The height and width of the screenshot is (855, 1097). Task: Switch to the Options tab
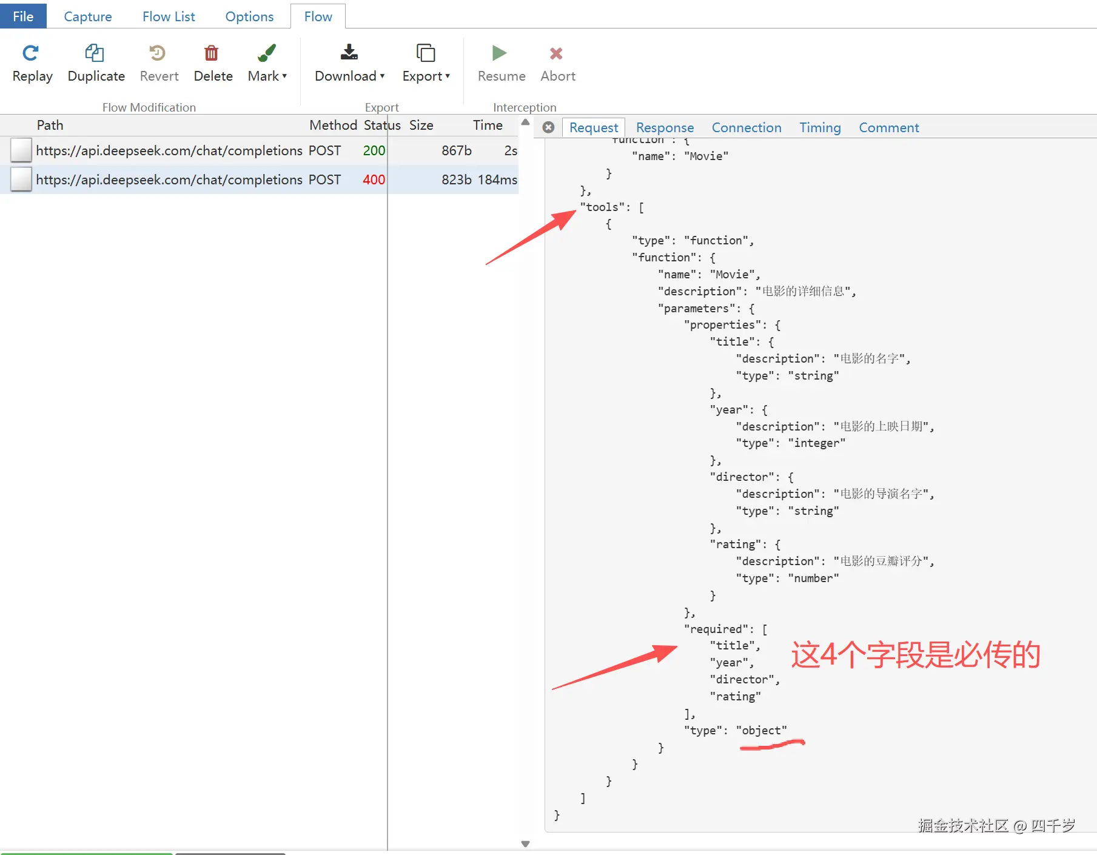point(249,16)
